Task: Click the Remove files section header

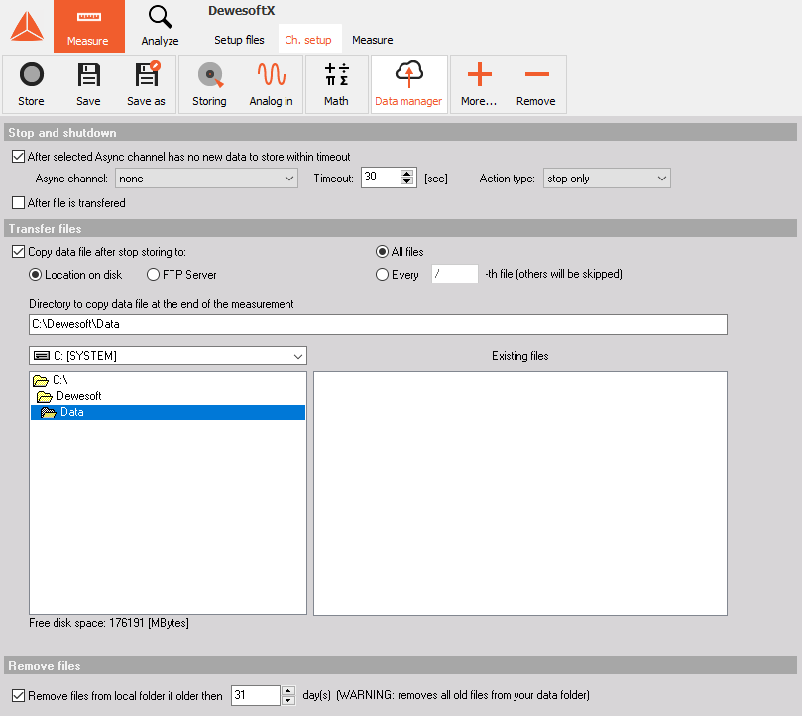Action: (401, 665)
